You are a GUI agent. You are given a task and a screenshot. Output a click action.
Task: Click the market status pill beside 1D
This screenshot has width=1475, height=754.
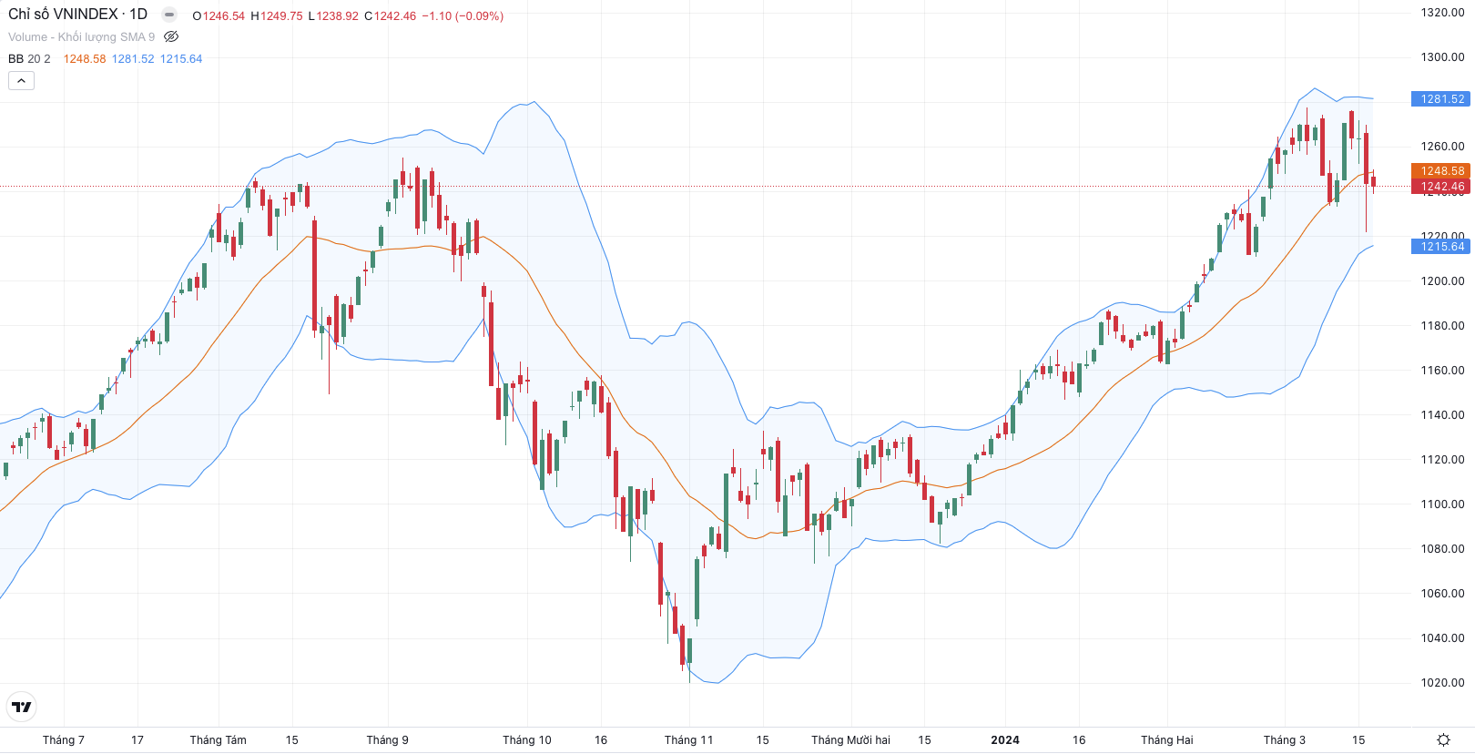(x=169, y=15)
